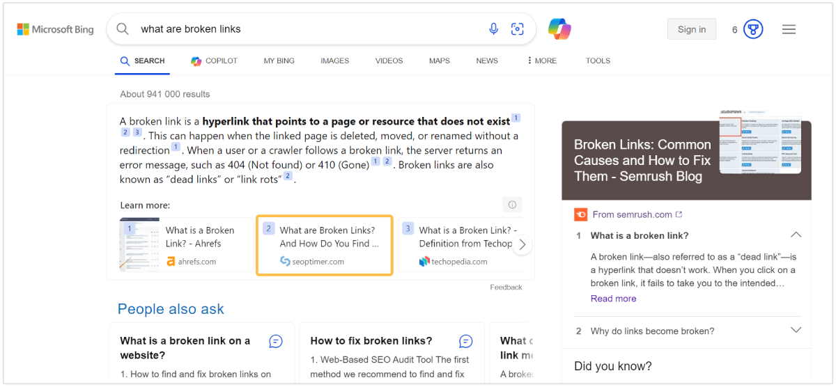
Task: Open the seoptimer.com source card
Action: click(325, 245)
